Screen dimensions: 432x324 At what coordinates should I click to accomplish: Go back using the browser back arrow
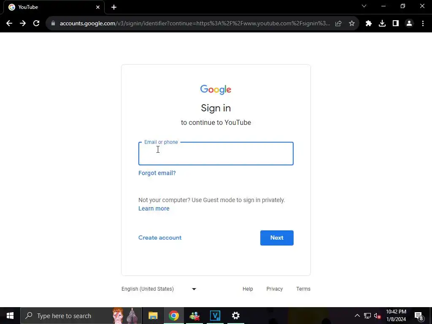[x=9, y=24]
